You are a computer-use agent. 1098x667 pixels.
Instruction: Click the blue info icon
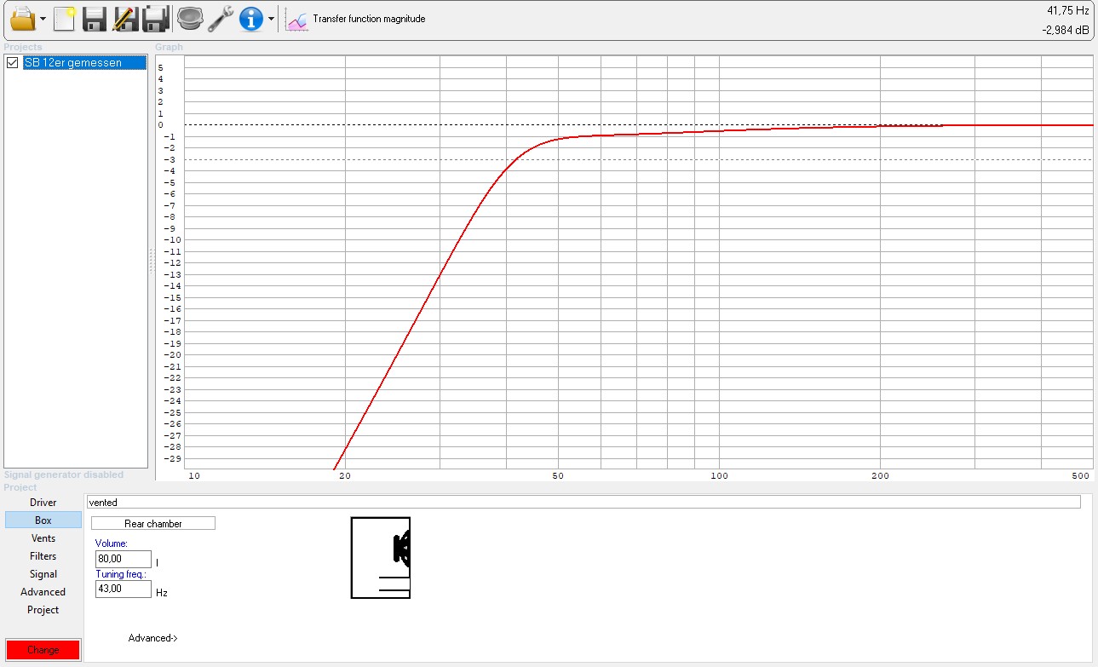point(251,18)
